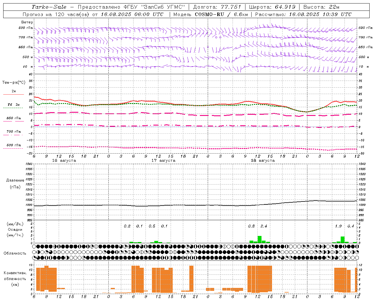Click the model name "COSMO-RU / 6.6км"
The width and height of the screenshot is (374, 299).
click(221, 14)
